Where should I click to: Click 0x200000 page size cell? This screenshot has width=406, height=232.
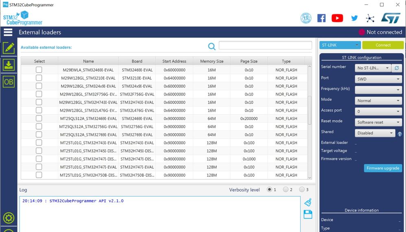[249, 119]
